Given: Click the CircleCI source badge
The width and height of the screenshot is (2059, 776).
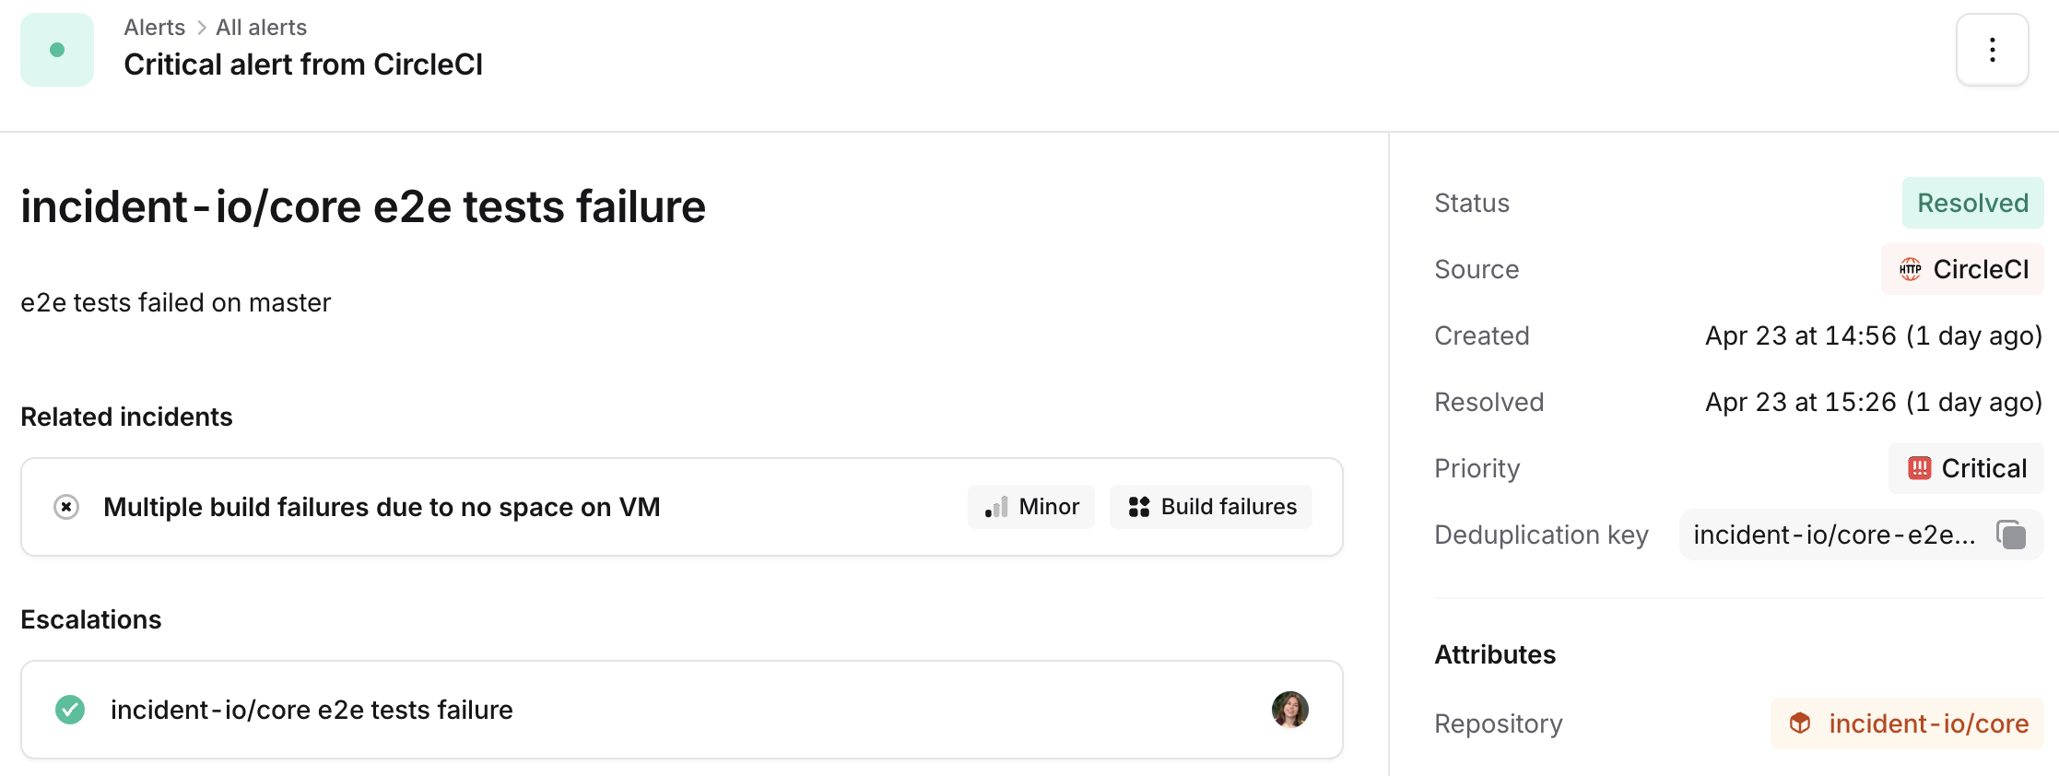Looking at the screenshot, I should click(x=1961, y=269).
